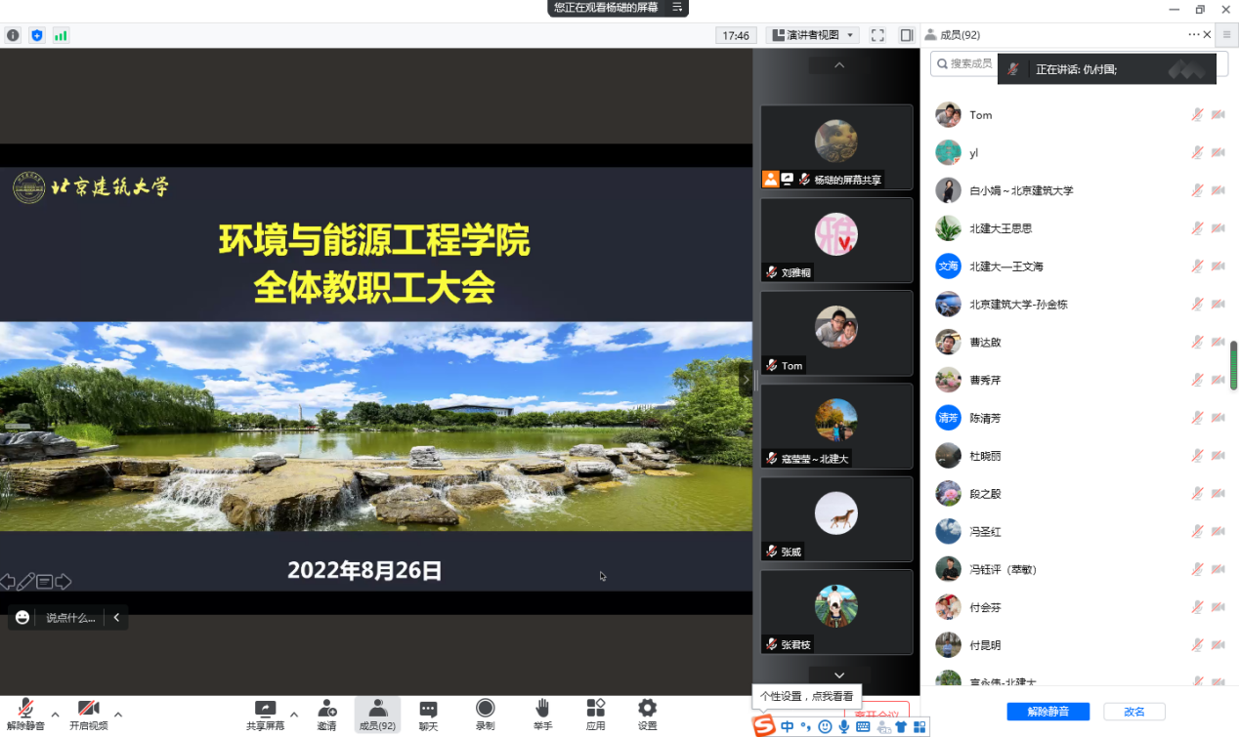1239x737 pixels.
Task: Unmute participant Tom in the member list
Action: point(1196,114)
